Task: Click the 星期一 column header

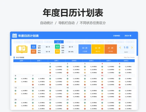Action: [x=22, y=61]
